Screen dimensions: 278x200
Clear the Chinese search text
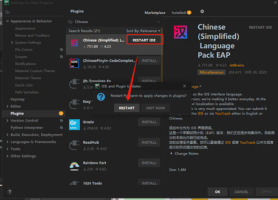(158, 22)
